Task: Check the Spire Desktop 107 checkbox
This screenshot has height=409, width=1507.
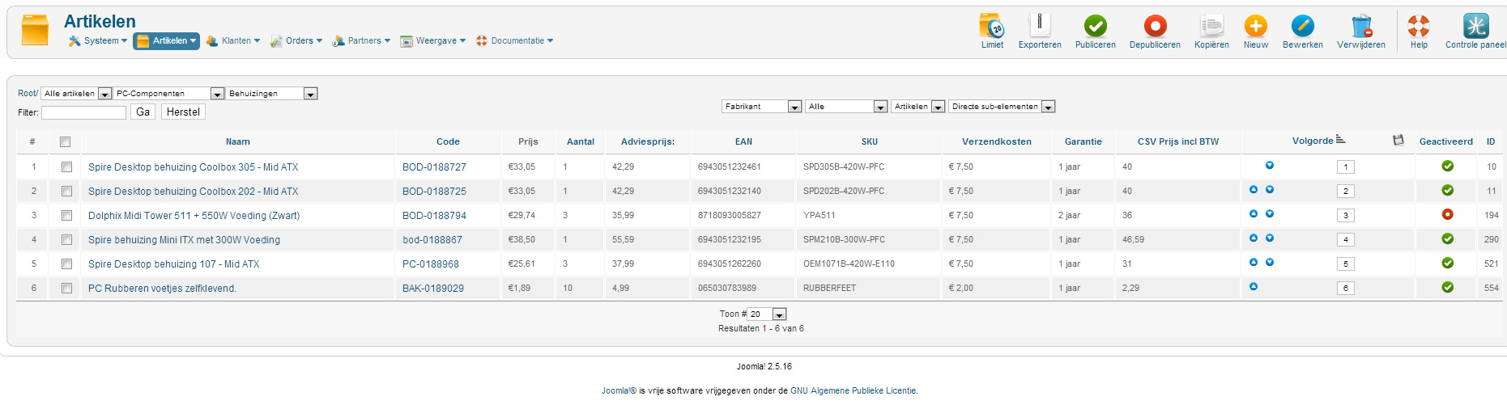Action: click(x=66, y=264)
